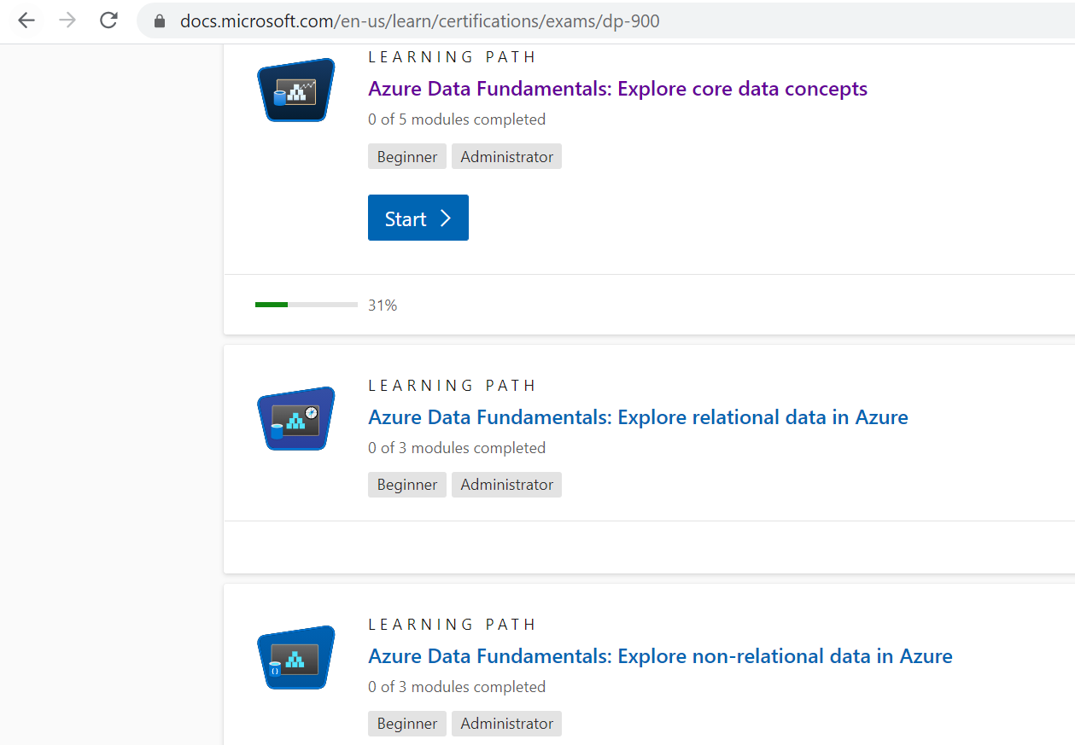
Task: Select the Beginner tag under core data concepts
Action: (407, 157)
